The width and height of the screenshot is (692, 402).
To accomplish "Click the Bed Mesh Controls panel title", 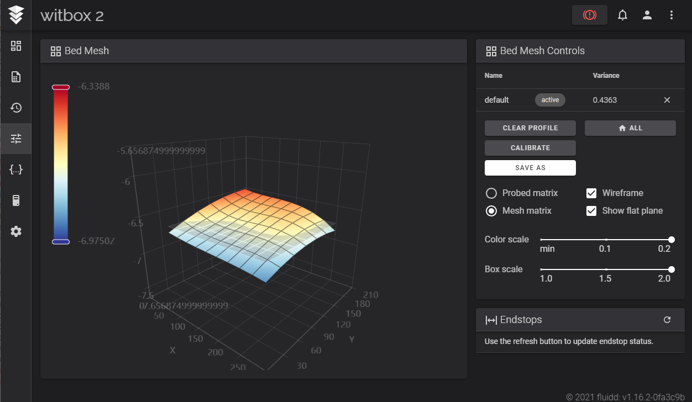I will 542,51.
